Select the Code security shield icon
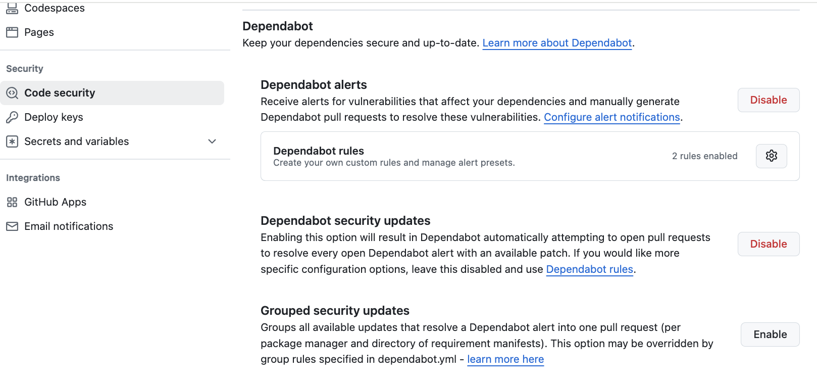817x382 pixels. coord(12,92)
